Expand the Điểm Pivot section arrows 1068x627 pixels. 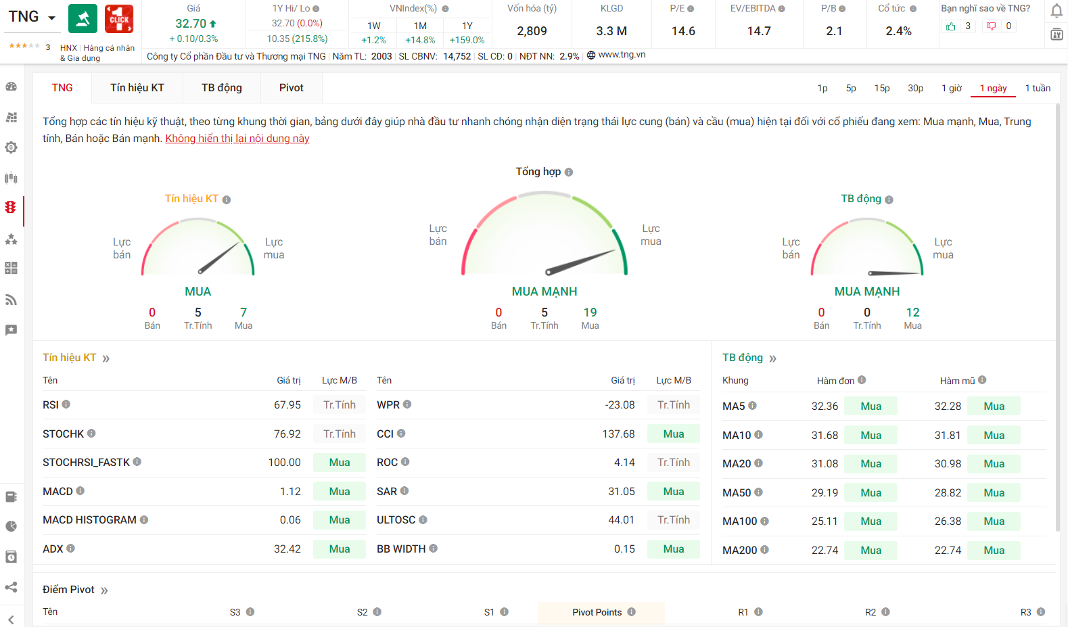point(104,590)
